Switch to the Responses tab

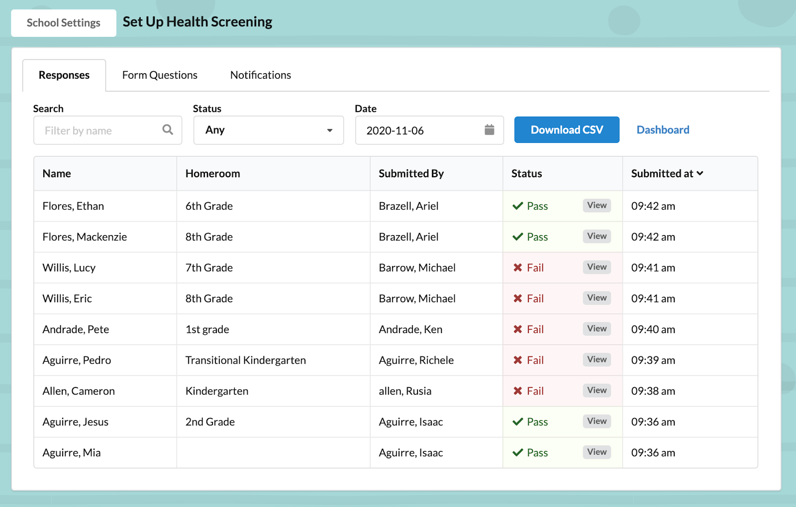click(64, 75)
